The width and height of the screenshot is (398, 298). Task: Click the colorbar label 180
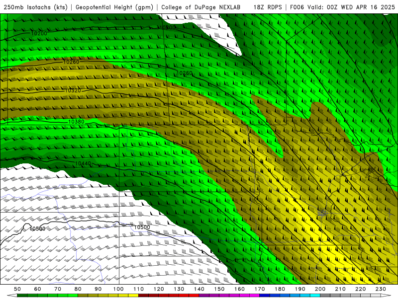(280, 289)
